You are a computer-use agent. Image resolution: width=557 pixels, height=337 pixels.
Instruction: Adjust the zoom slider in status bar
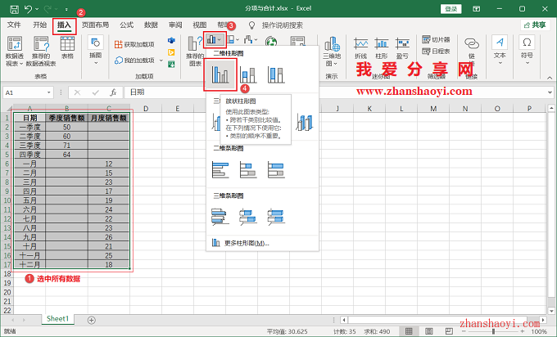tap(493, 331)
